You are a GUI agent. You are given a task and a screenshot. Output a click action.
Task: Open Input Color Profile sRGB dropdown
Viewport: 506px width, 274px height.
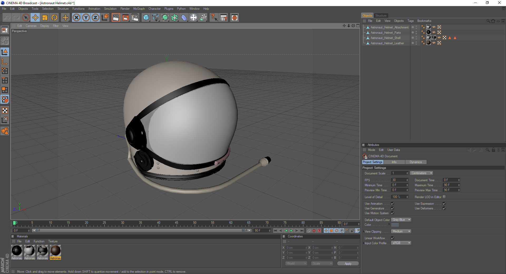[x=401, y=243]
